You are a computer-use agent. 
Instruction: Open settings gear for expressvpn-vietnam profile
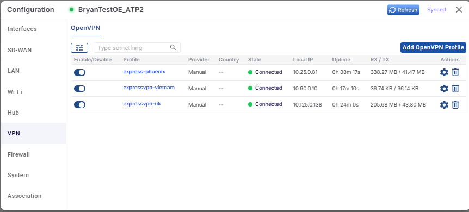[444, 89]
